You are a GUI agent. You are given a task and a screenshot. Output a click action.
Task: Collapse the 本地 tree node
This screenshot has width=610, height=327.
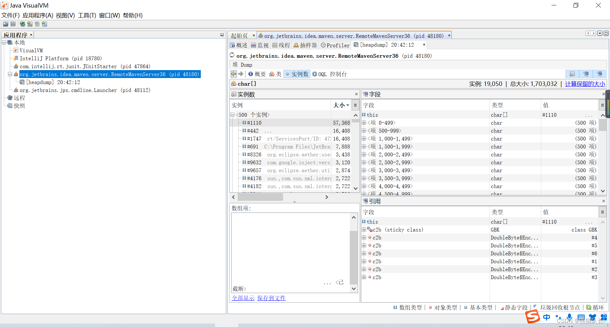point(4,42)
